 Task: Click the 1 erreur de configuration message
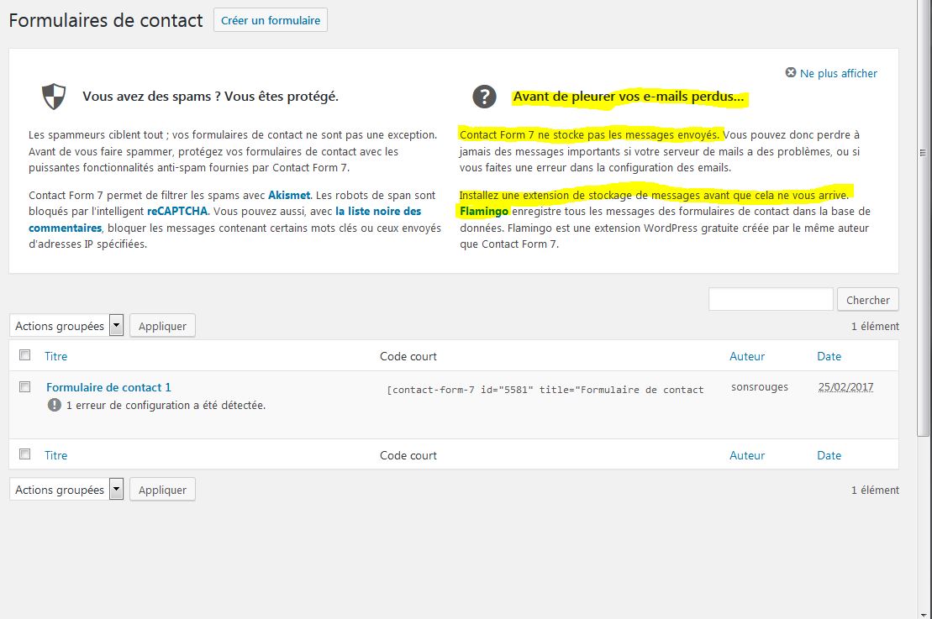(166, 405)
